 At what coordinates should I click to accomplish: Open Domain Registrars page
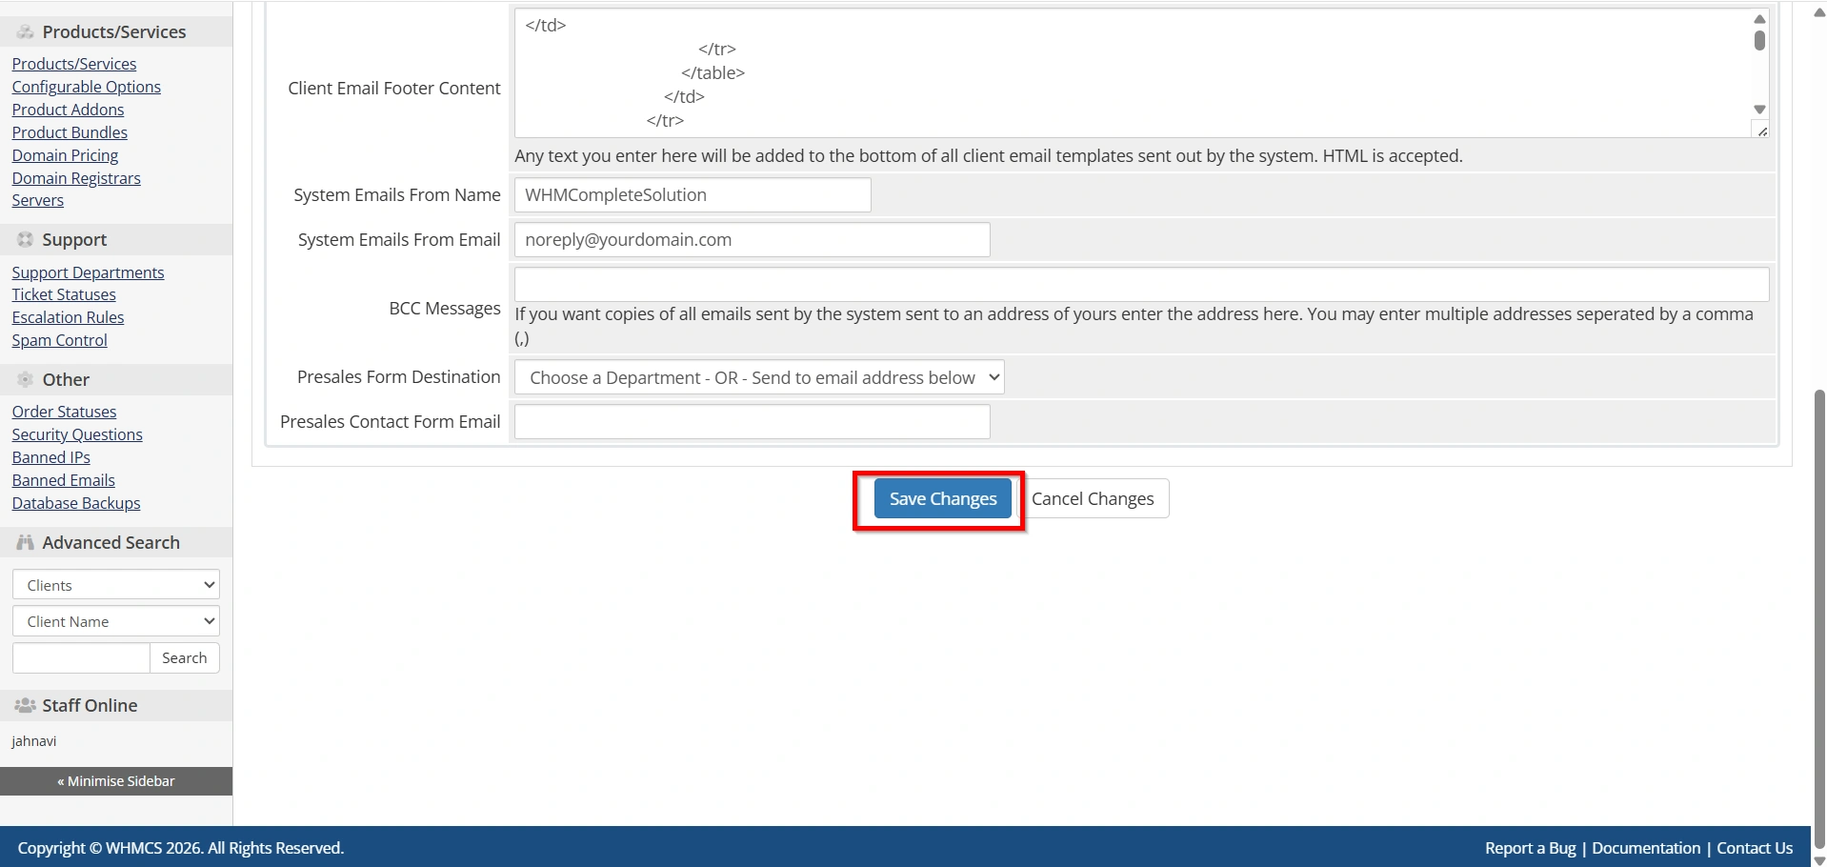76,178
